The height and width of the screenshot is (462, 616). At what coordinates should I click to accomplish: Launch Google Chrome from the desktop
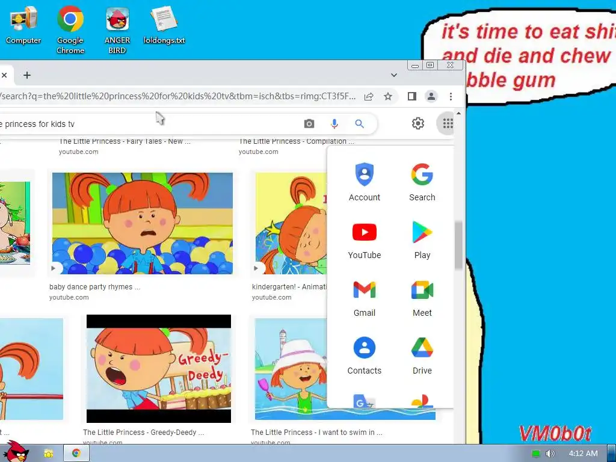70,30
